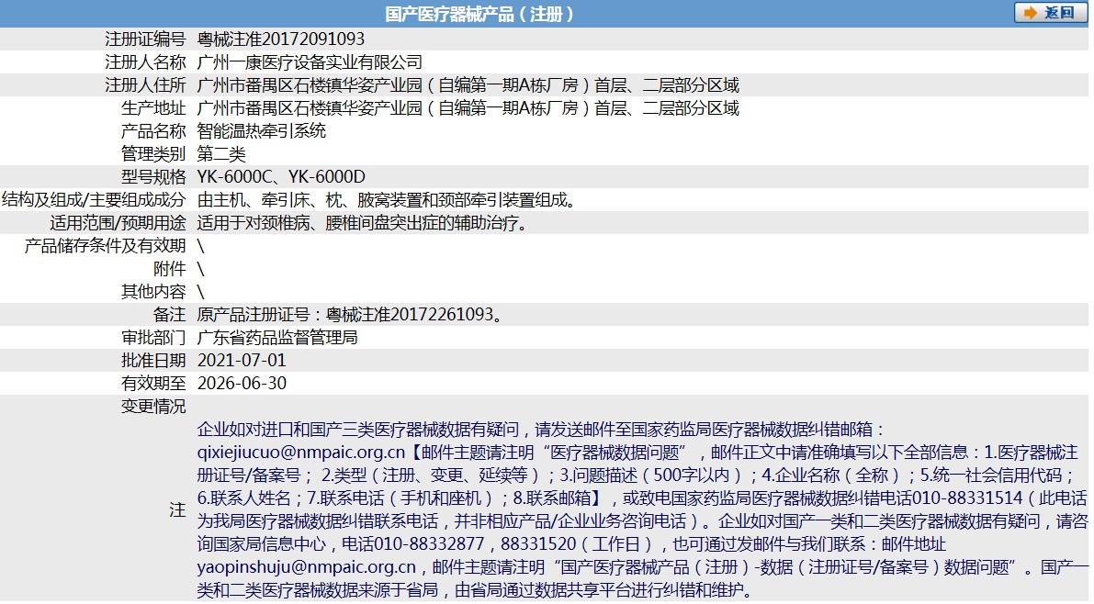Click the 注 note label

(x=178, y=509)
